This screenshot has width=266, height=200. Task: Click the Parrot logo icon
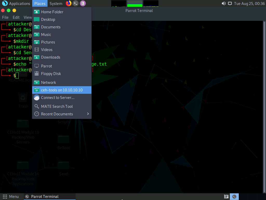click(x=5, y=3)
